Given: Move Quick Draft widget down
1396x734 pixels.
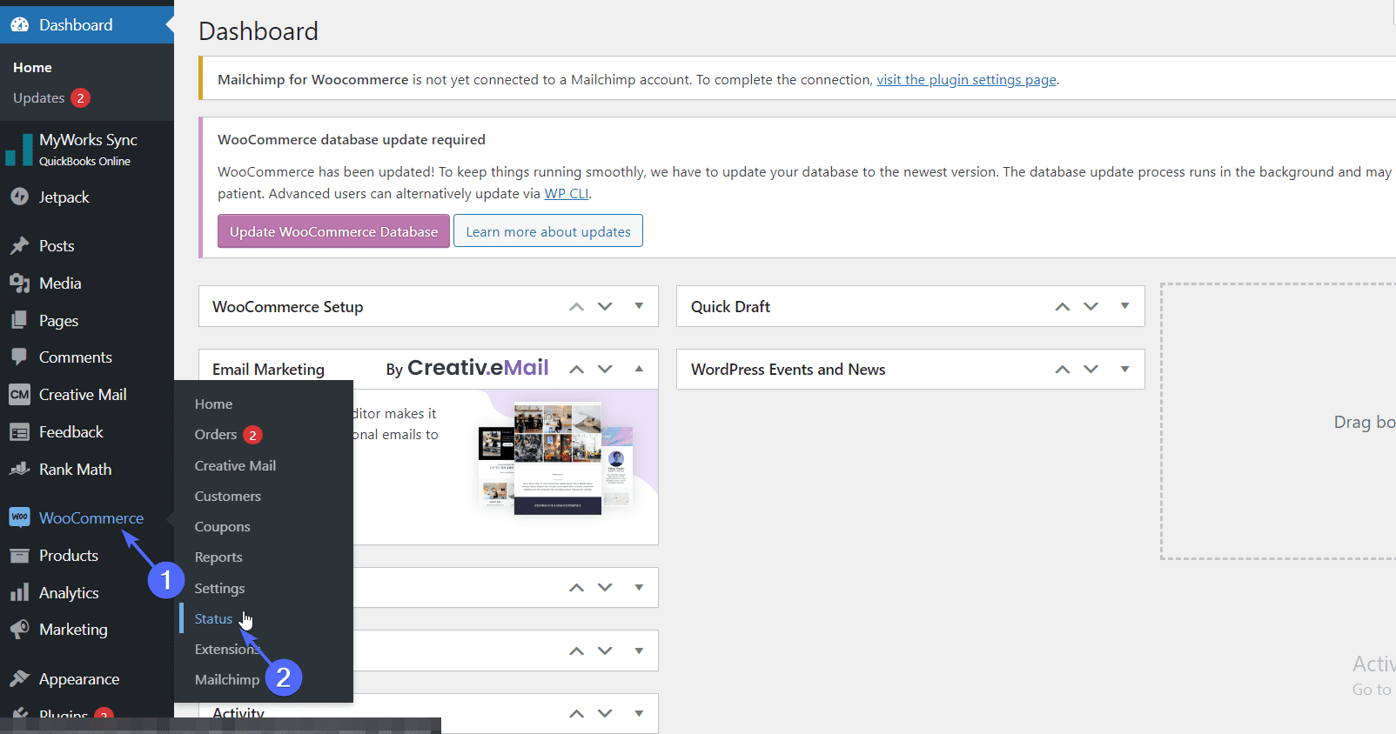Looking at the screenshot, I should pos(1091,307).
